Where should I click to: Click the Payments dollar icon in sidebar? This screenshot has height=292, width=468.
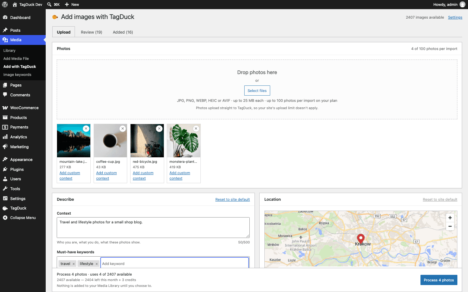pyautogui.click(x=5, y=127)
